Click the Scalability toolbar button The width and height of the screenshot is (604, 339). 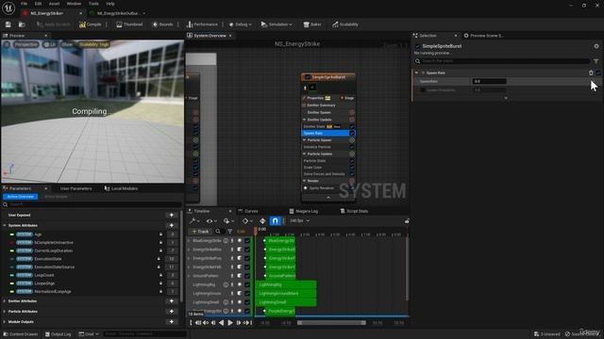(345, 24)
